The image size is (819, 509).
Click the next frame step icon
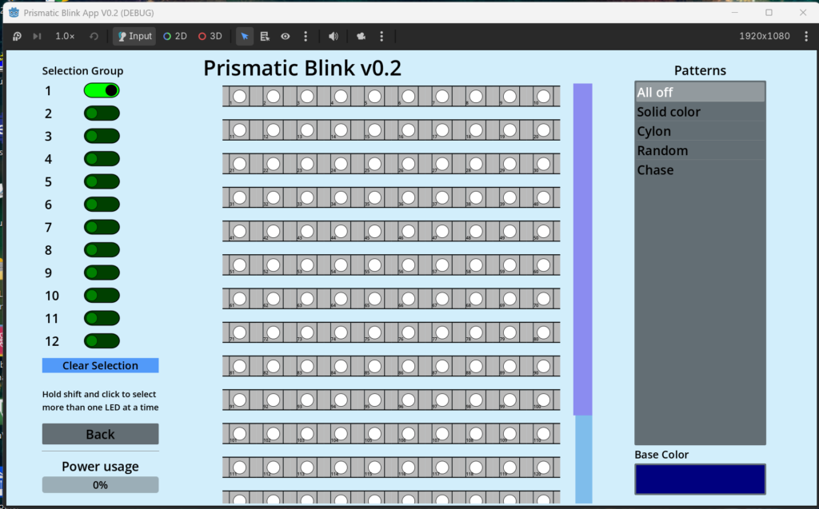[37, 36]
